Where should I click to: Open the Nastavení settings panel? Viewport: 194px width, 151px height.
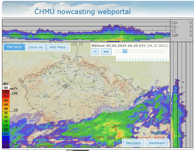tap(157, 143)
